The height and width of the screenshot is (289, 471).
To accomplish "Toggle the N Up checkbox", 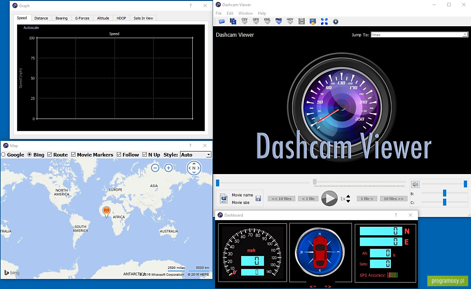I will pyautogui.click(x=144, y=154).
